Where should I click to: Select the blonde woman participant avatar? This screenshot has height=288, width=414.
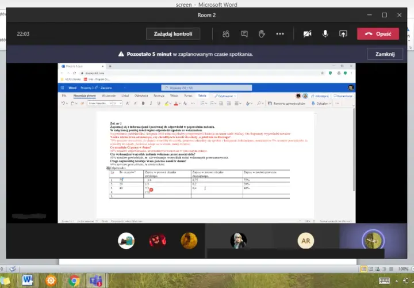click(239, 241)
